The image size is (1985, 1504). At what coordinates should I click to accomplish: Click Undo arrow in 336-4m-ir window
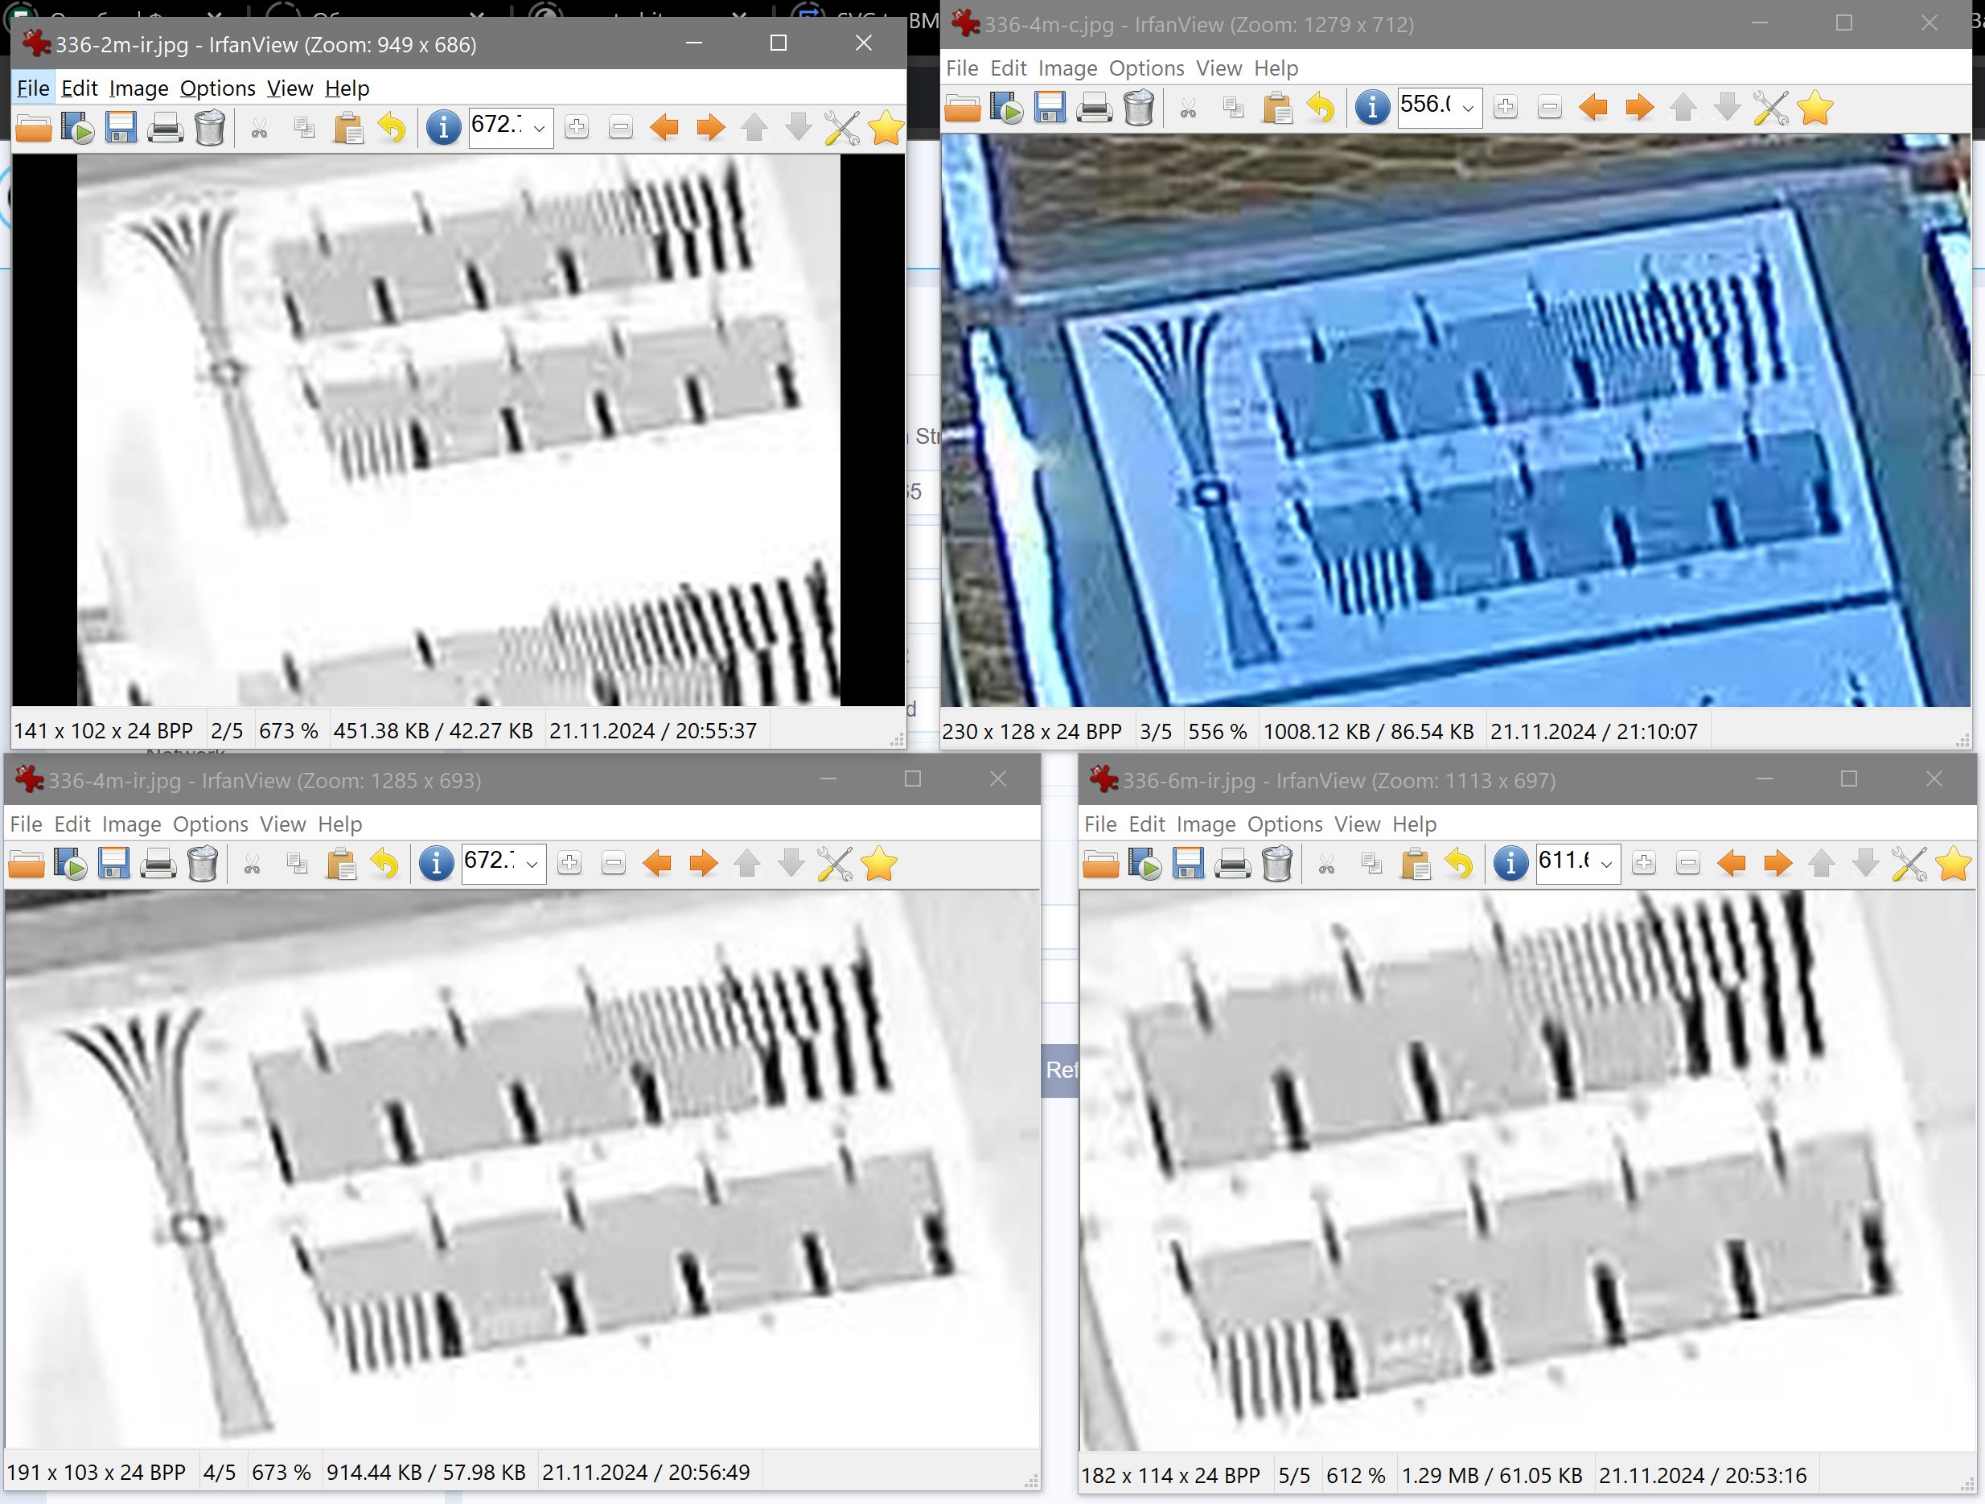(x=385, y=864)
